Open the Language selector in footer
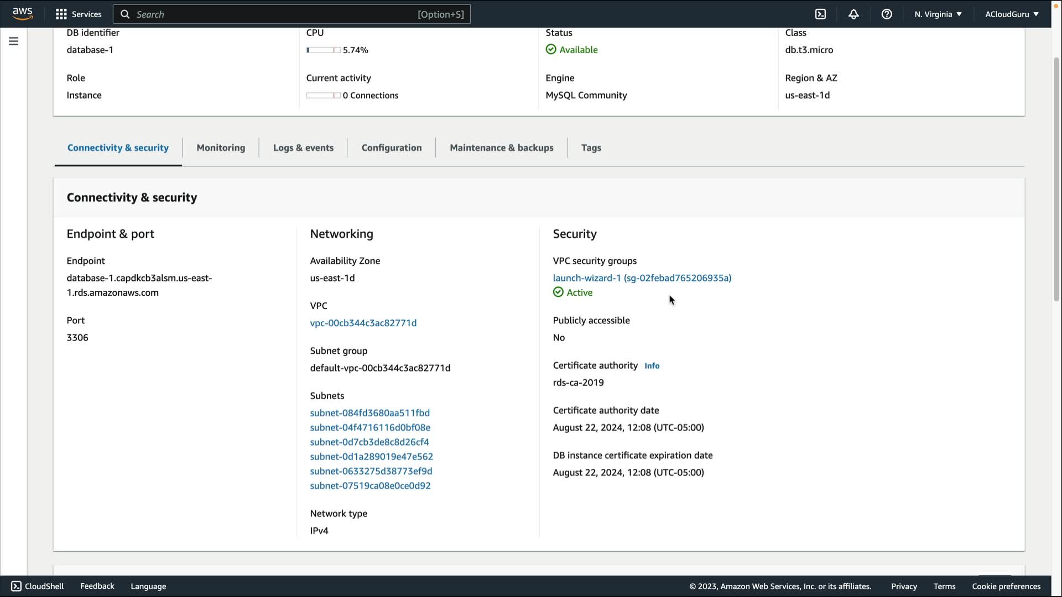Image resolution: width=1062 pixels, height=597 pixels. pyautogui.click(x=148, y=586)
